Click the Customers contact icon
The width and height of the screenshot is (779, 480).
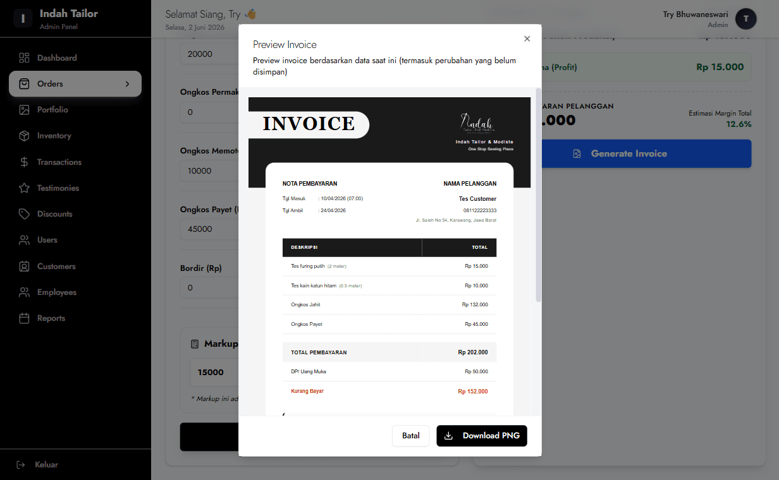[24, 267]
